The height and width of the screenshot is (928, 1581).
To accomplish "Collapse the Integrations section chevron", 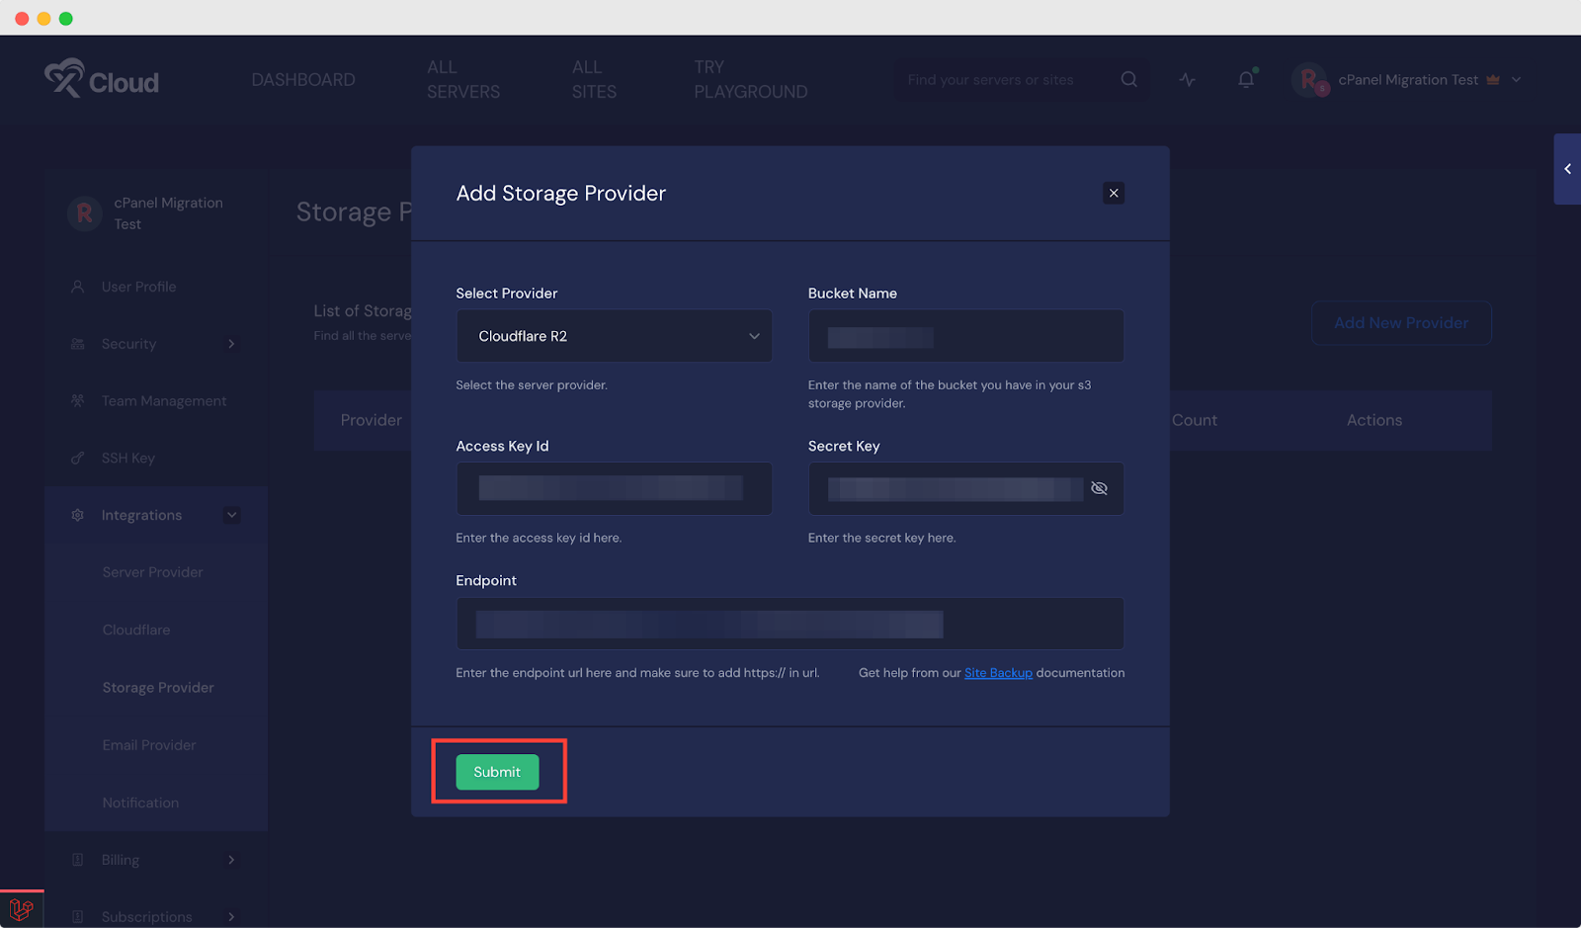I will pyautogui.click(x=231, y=514).
